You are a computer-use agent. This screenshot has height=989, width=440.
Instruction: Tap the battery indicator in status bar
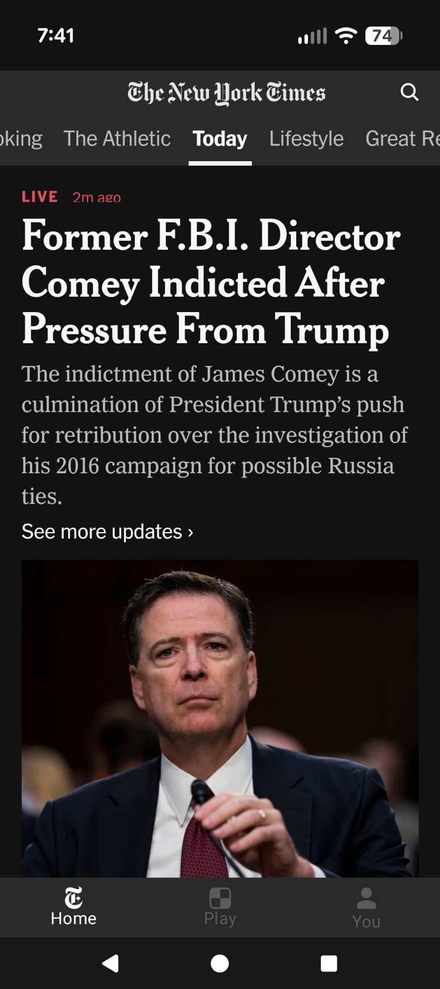(383, 36)
